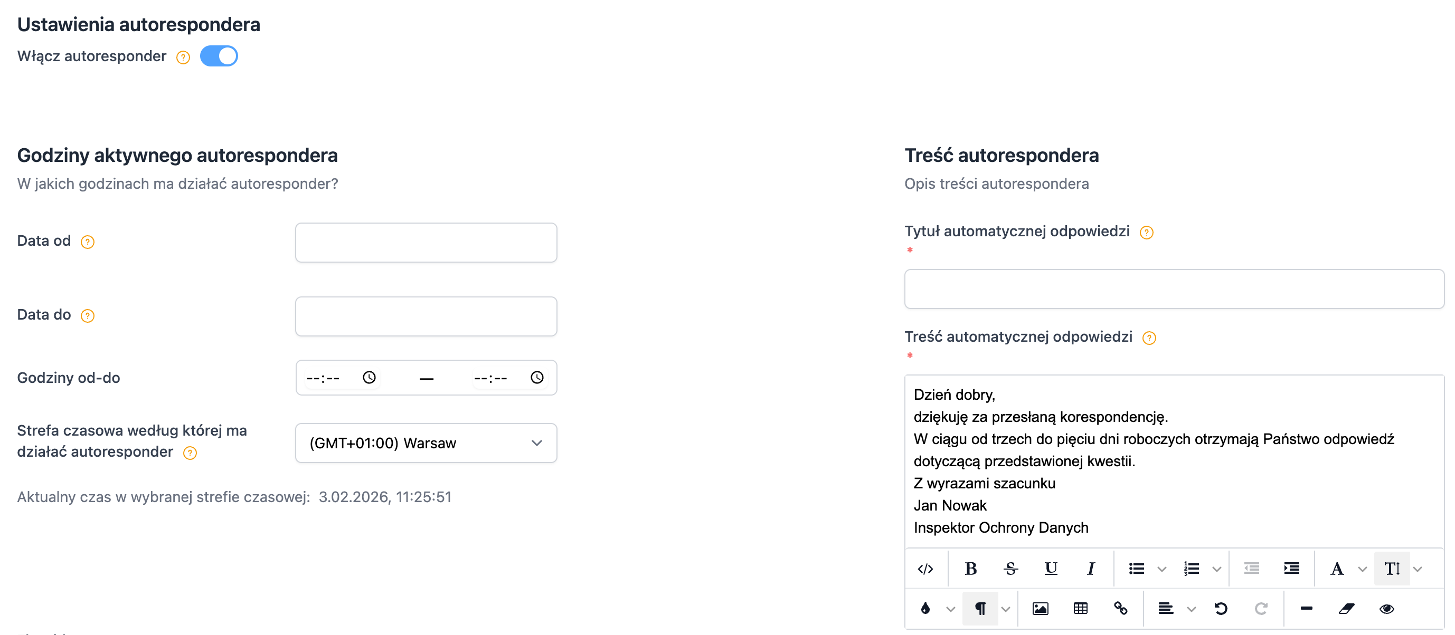Expand text alignment options chevron
Image resolution: width=1455 pixels, height=635 pixels.
pos(1191,609)
